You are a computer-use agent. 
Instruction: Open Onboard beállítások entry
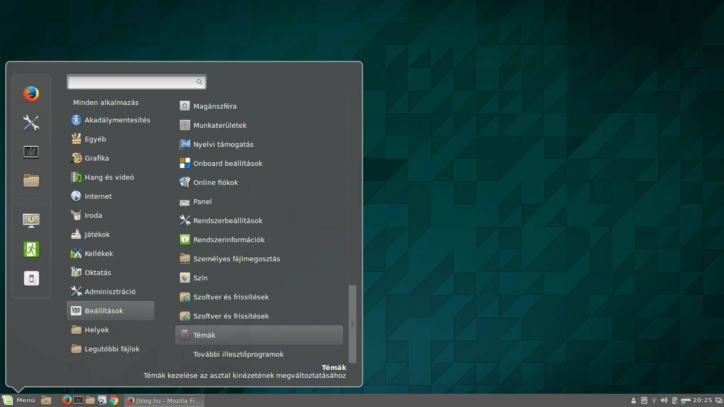click(259, 163)
